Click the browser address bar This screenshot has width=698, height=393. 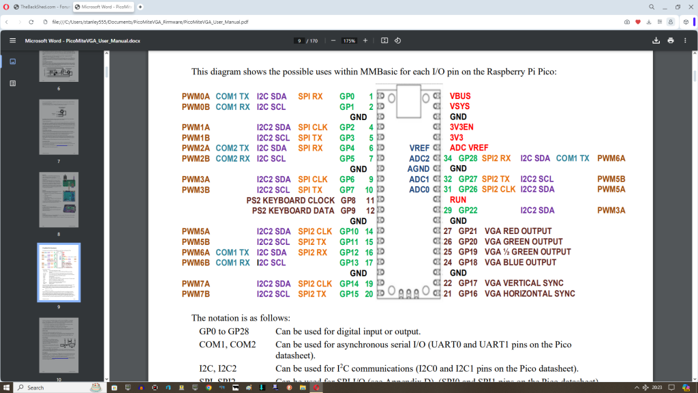273,22
